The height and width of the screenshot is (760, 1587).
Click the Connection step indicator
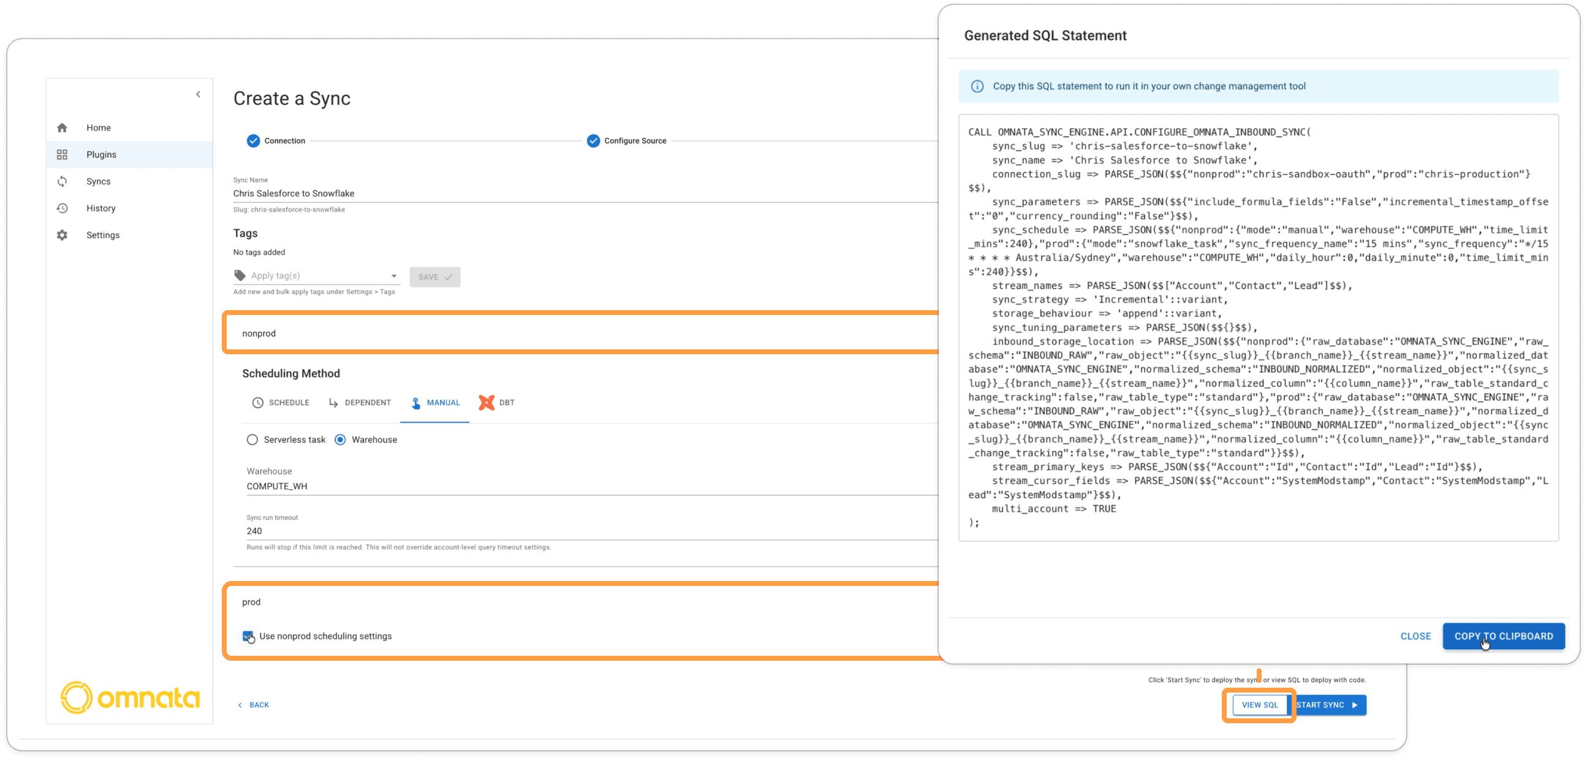[x=253, y=140]
